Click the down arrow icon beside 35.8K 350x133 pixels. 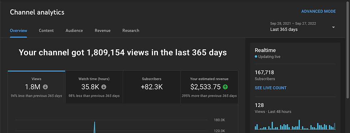click(104, 87)
